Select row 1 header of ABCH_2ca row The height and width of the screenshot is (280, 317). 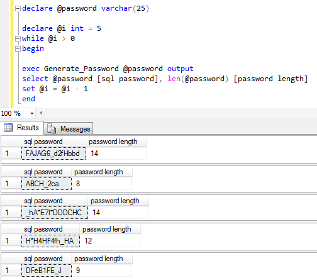(x=11, y=184)
